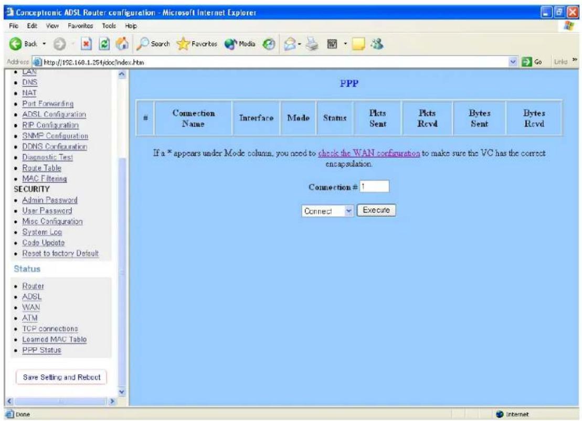
Task: Expand the Links toolbar chevron
Action: pyautogui.click(x=575, y=60)
